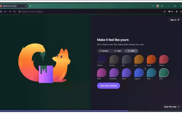Select the Welcome to Firefox tab
The image size is (182, 114).
(x=13, y=6)
